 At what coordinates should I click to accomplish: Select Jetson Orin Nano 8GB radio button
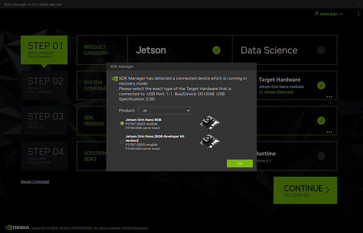(122, 123)
